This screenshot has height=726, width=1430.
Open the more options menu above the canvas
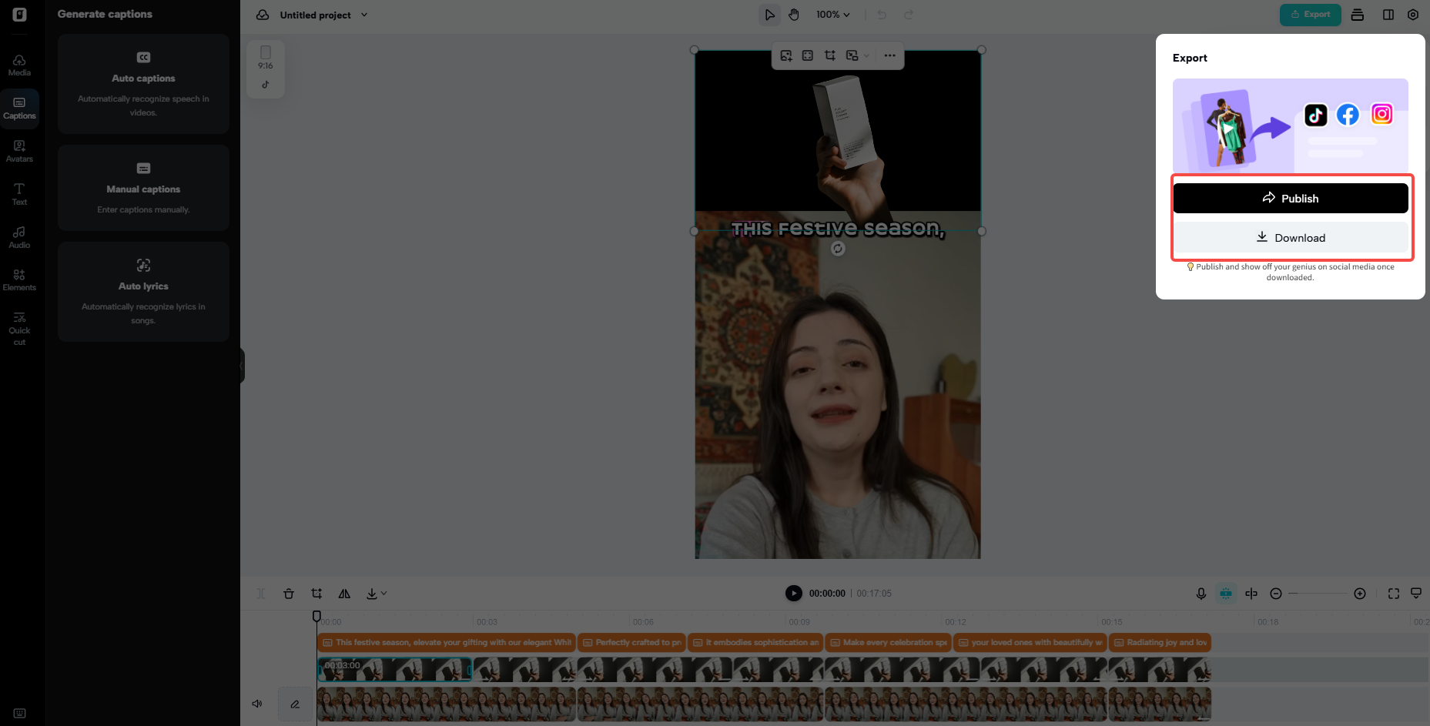(x=889, y=55)
